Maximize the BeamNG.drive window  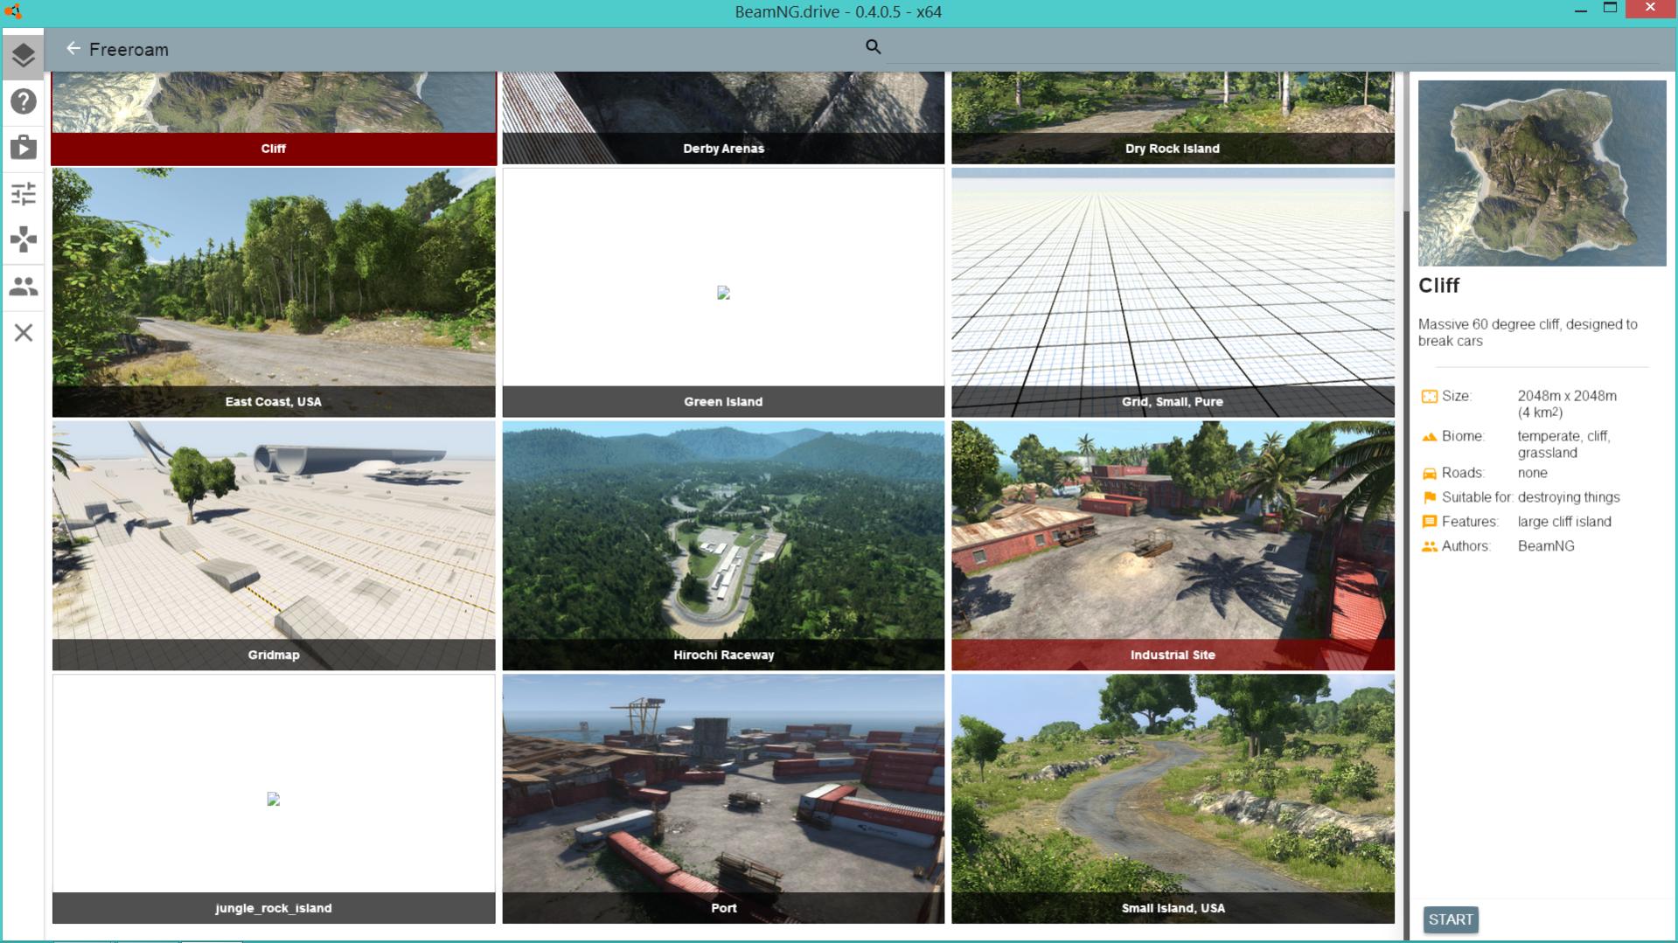1610,8
